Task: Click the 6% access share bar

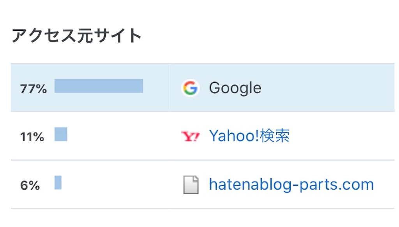Action: tap(58, 183)
